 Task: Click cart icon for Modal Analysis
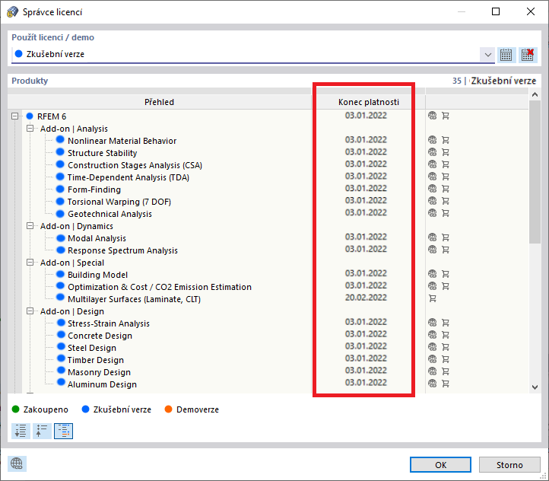tap(446, 237)
